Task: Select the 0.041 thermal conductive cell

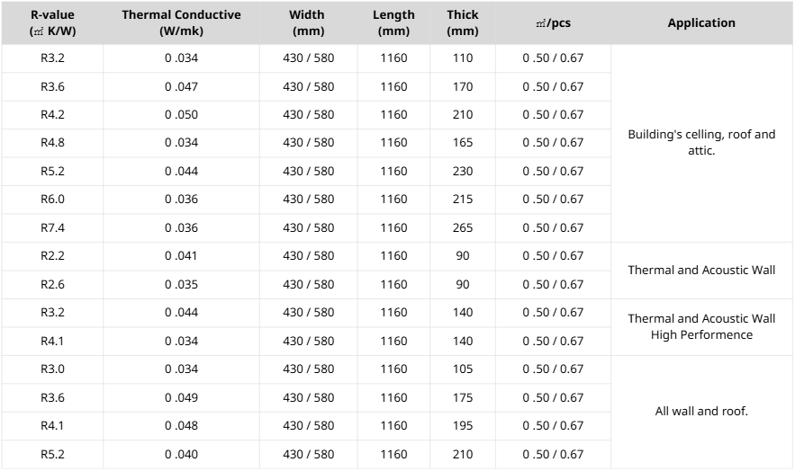Action: (181, 256)
